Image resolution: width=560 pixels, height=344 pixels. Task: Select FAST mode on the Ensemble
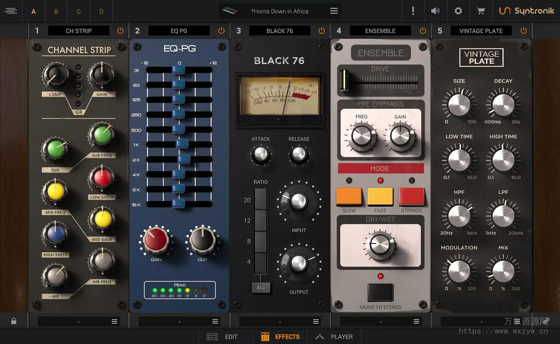(x=380, y=197)
